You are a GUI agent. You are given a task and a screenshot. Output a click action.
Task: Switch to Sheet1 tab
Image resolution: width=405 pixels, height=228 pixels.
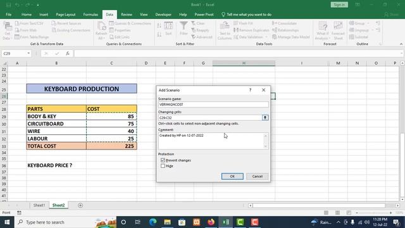click(39, 205)
